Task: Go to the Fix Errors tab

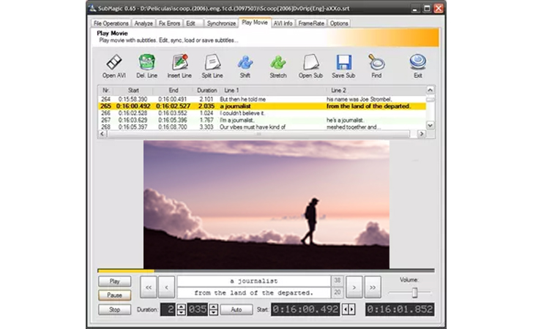Action: click(169, 23)
